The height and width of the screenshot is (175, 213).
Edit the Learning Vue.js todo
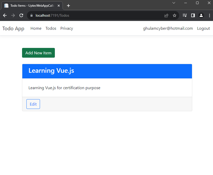click(x=33, y=104)
